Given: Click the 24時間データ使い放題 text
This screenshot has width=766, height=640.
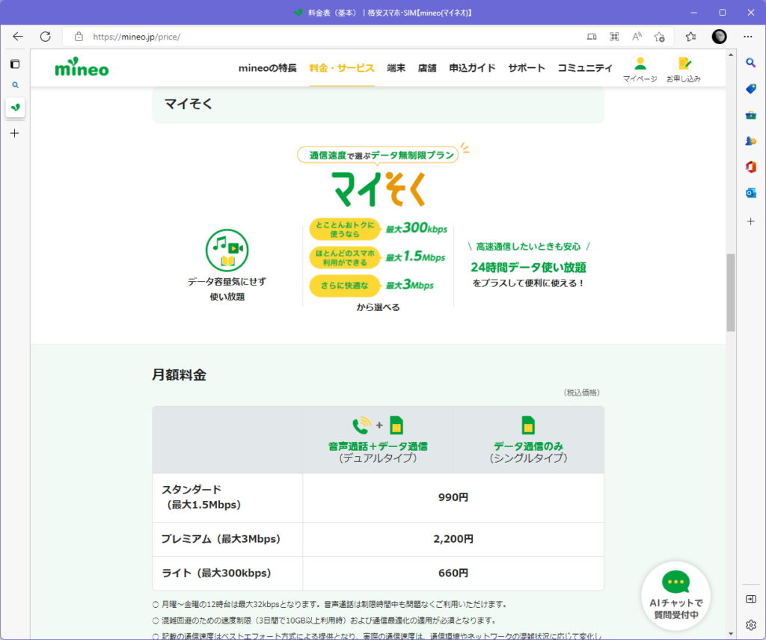Looking at the screenshot, I should pos(528,268).
